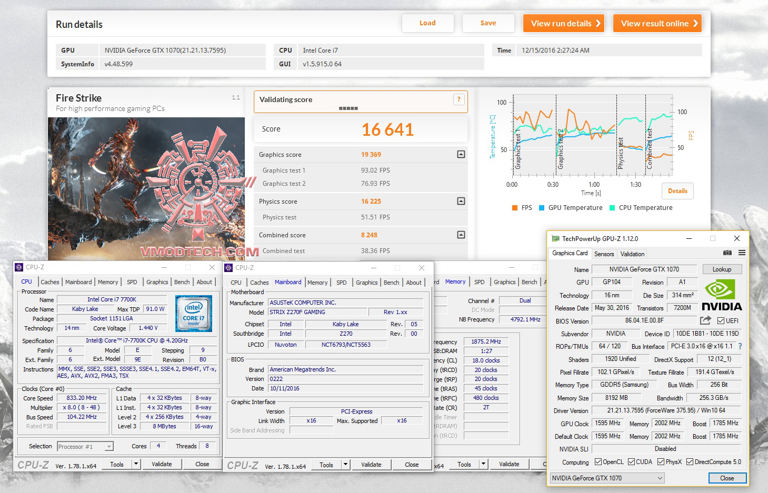The width and height of the screenshot is (768, 493).
Task: Open Graphics tab in CPU-Z mainboard window
Action: point(367,283)
